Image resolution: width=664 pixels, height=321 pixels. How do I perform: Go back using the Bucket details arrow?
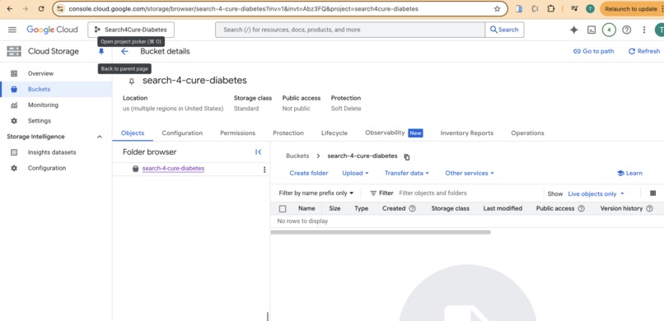[124, 51]
